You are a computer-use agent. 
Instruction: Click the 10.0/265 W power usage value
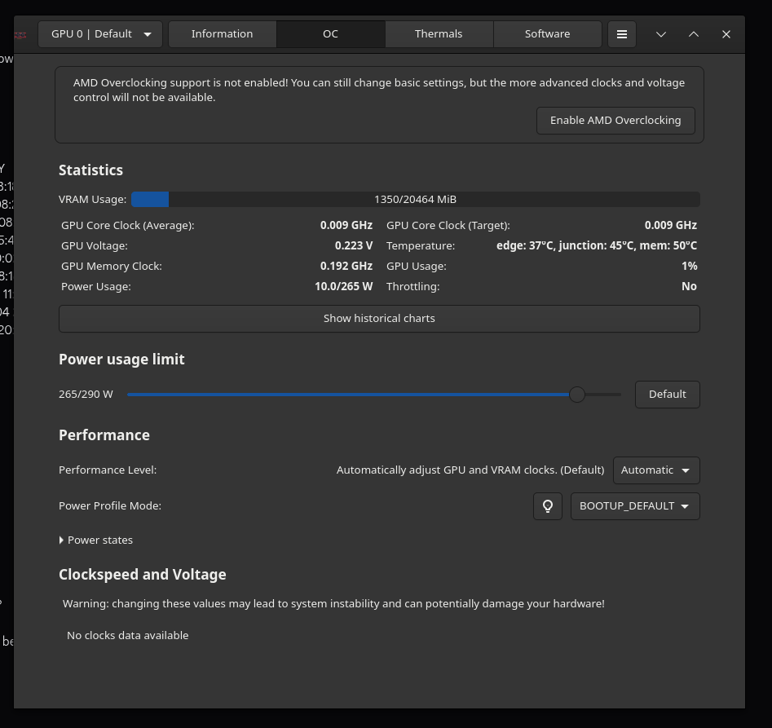344,286
